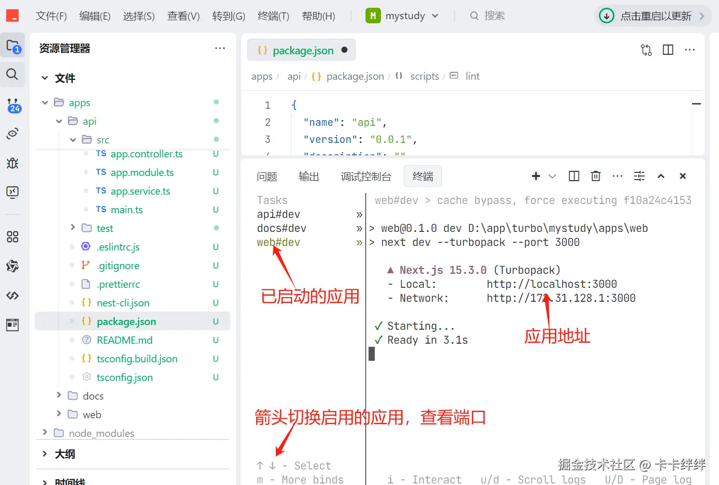Viewport: 719px width, 485px height.
Task: Switch to the 问题 panel tab
Action: [267, 177]
